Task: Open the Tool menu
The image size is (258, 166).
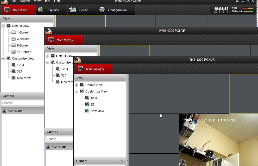Action: point(48,1)
